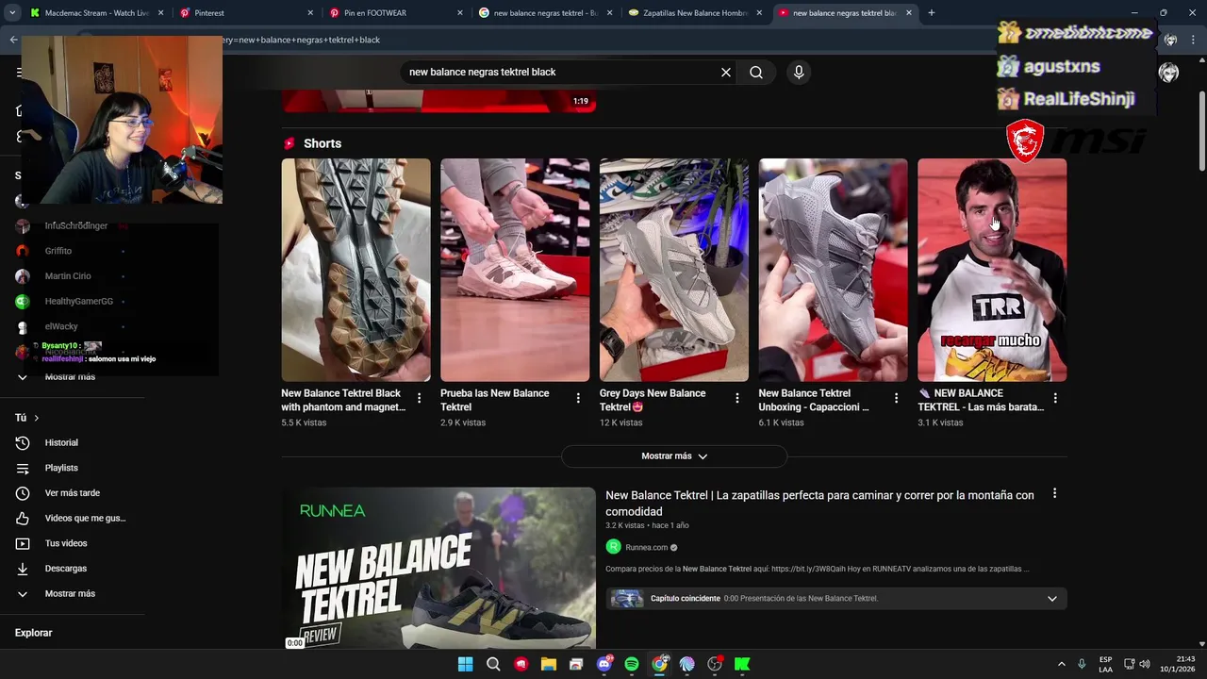Play New Balance Tektrel Black short
This screenshot has width=1207, height=679.
coord(355,270)
